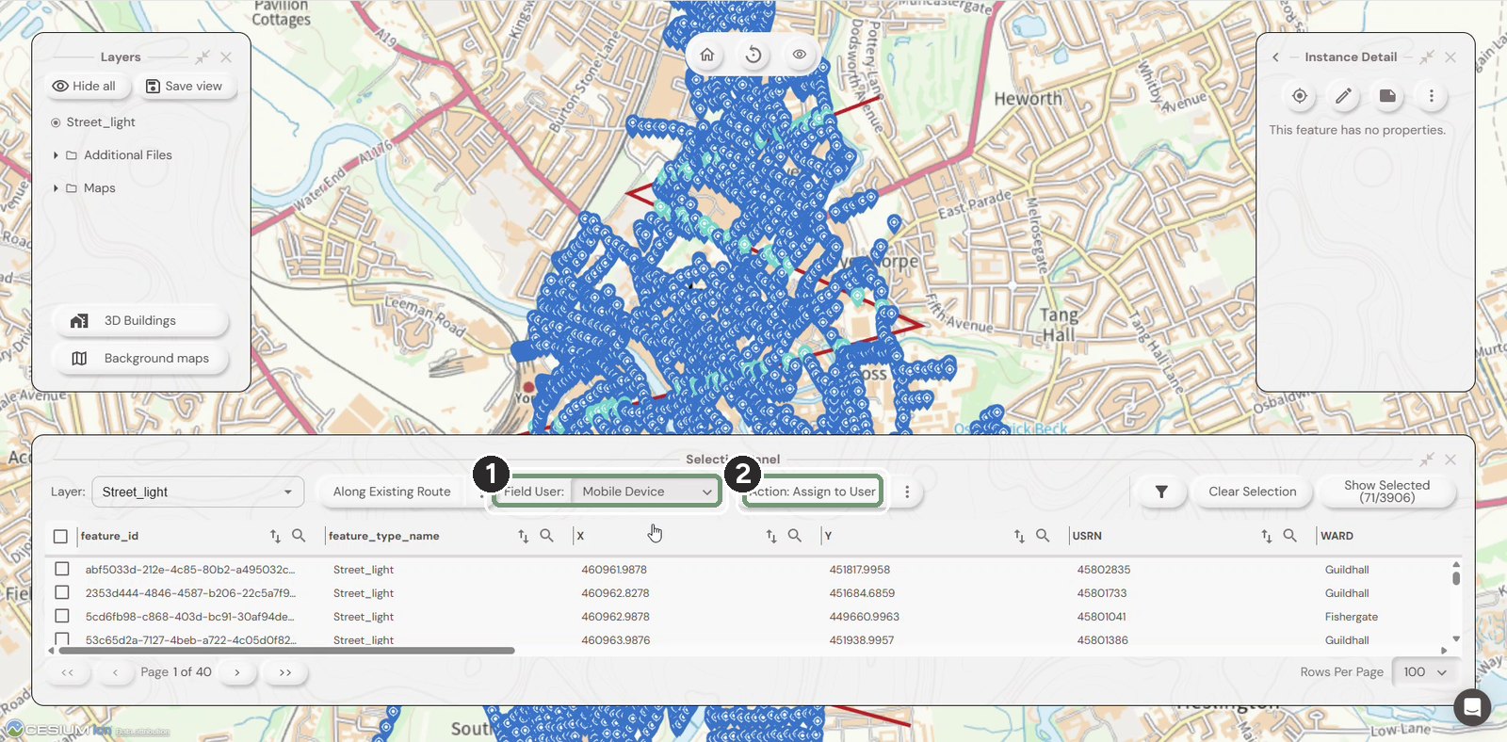
Task: Go to next page of table
Action: (x=237, y=672)
